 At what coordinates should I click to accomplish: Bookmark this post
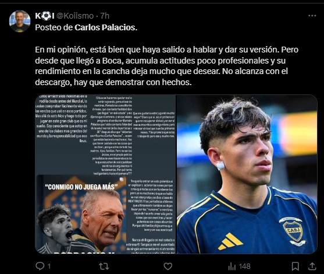(x=295, y=266)
